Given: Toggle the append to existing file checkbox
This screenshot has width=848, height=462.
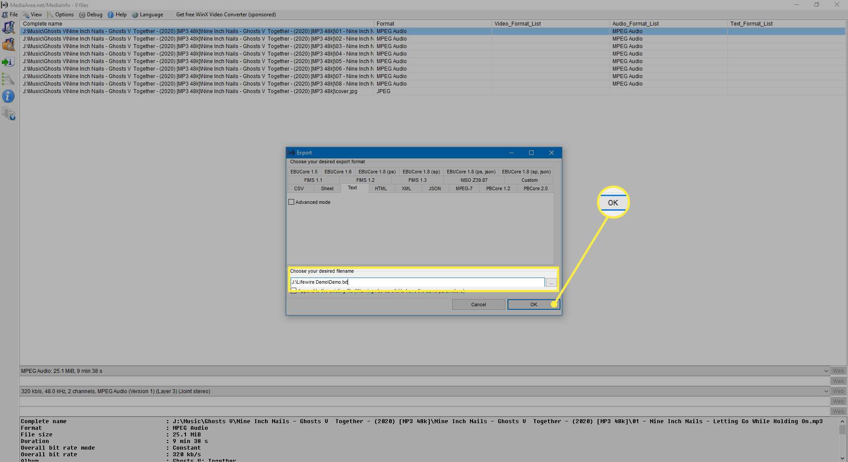Looking at the screenshot, I should 293,290.
